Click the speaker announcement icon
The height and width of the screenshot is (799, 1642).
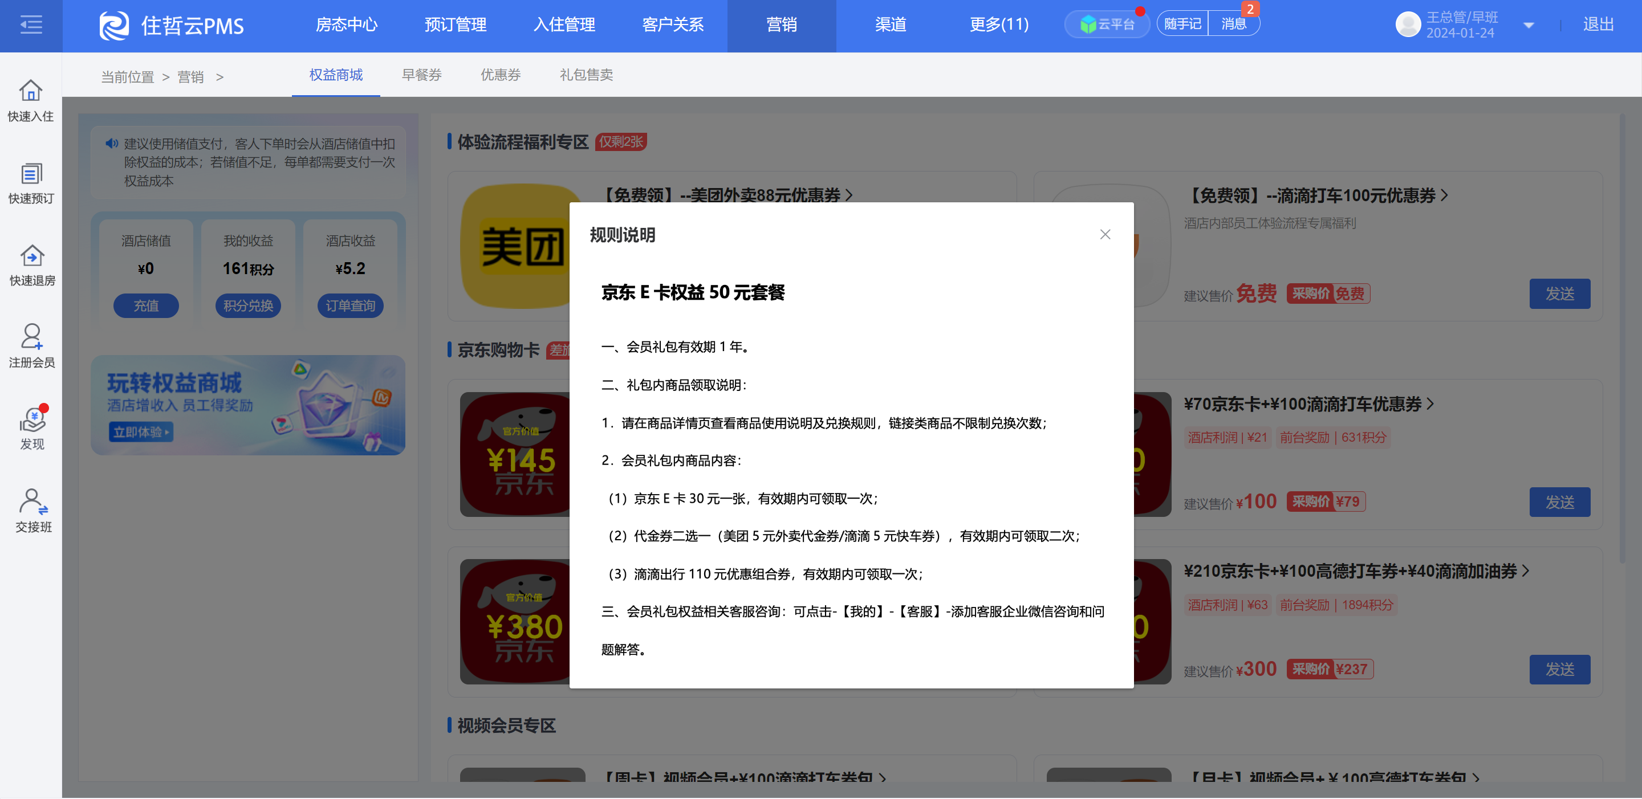[x=112, y=144]
